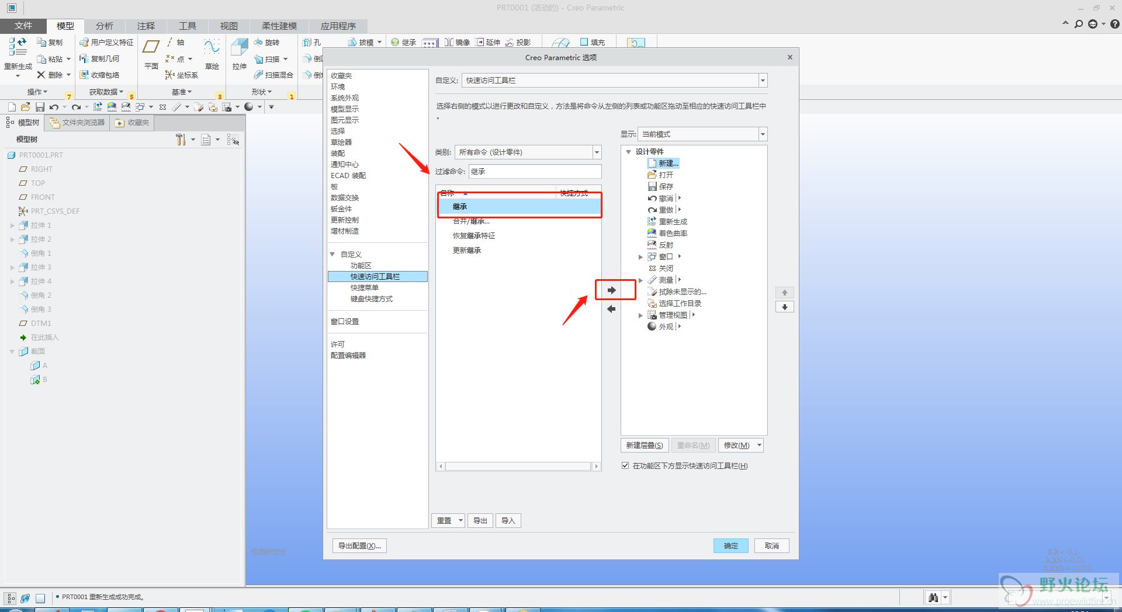Click the right arrow to add command
The image size is (1122, 612).
point(612,290)
